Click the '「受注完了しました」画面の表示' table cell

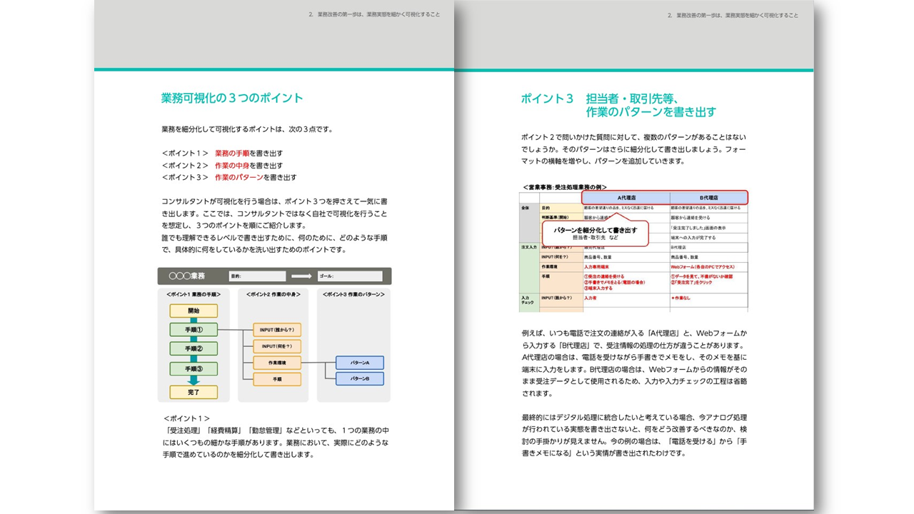pyautogui.click(x=698, y=228)
